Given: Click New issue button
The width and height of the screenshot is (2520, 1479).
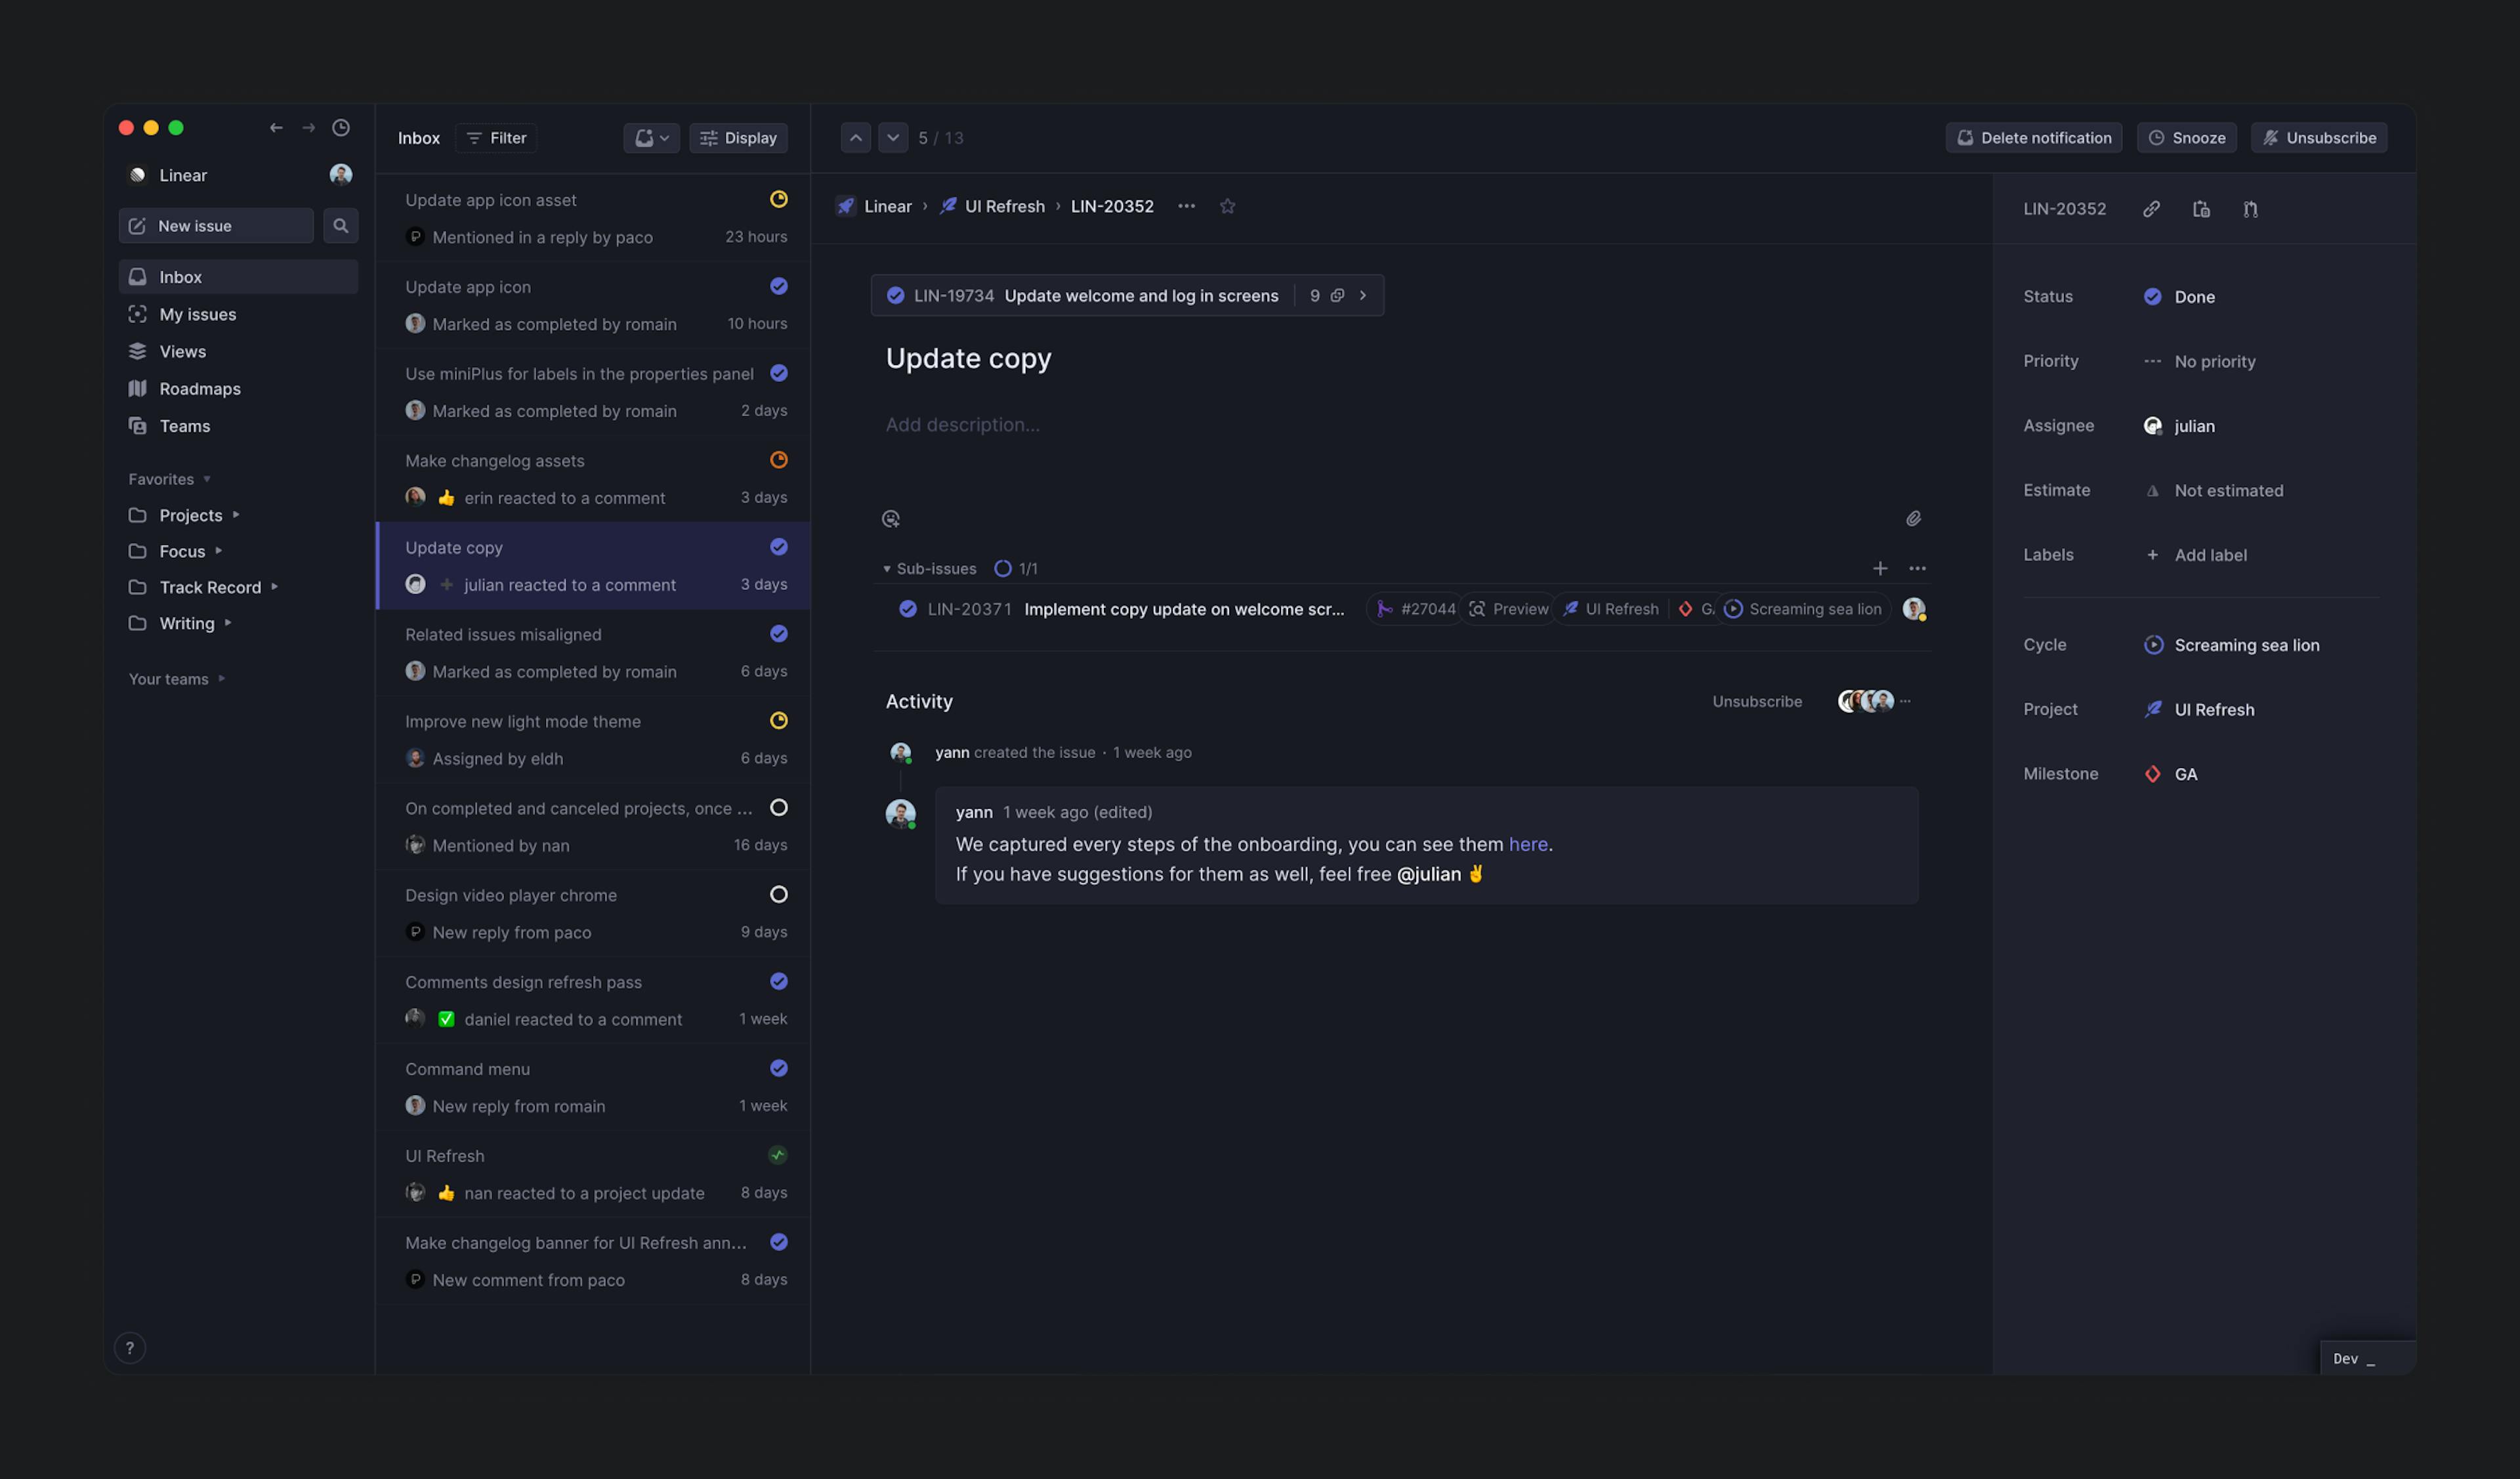Looking at the screenshot, I should pos(216,225).
